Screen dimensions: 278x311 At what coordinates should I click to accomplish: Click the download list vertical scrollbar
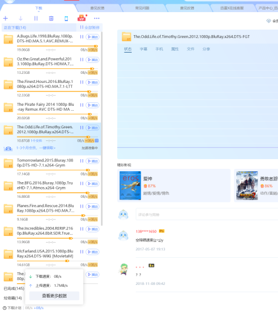(102, 128)
